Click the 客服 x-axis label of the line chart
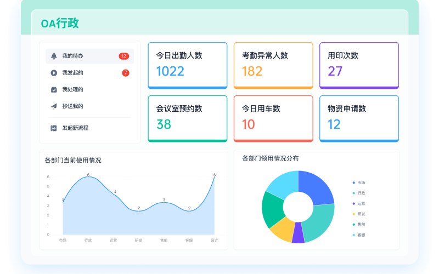 pyautogui.click(x=189, y=240)
